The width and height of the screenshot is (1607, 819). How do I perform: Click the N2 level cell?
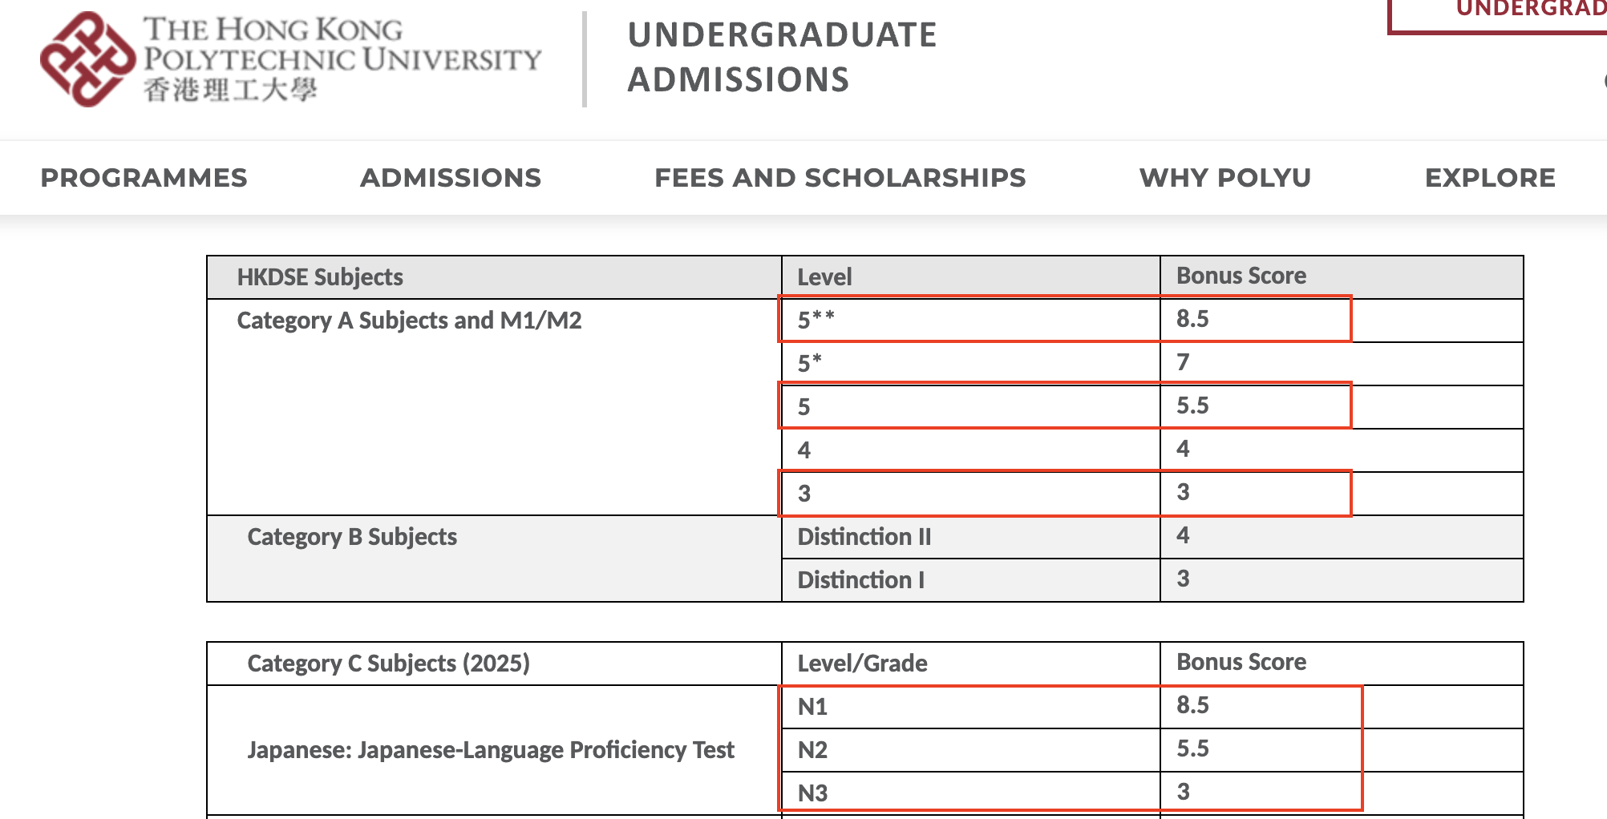pos(970,749)
